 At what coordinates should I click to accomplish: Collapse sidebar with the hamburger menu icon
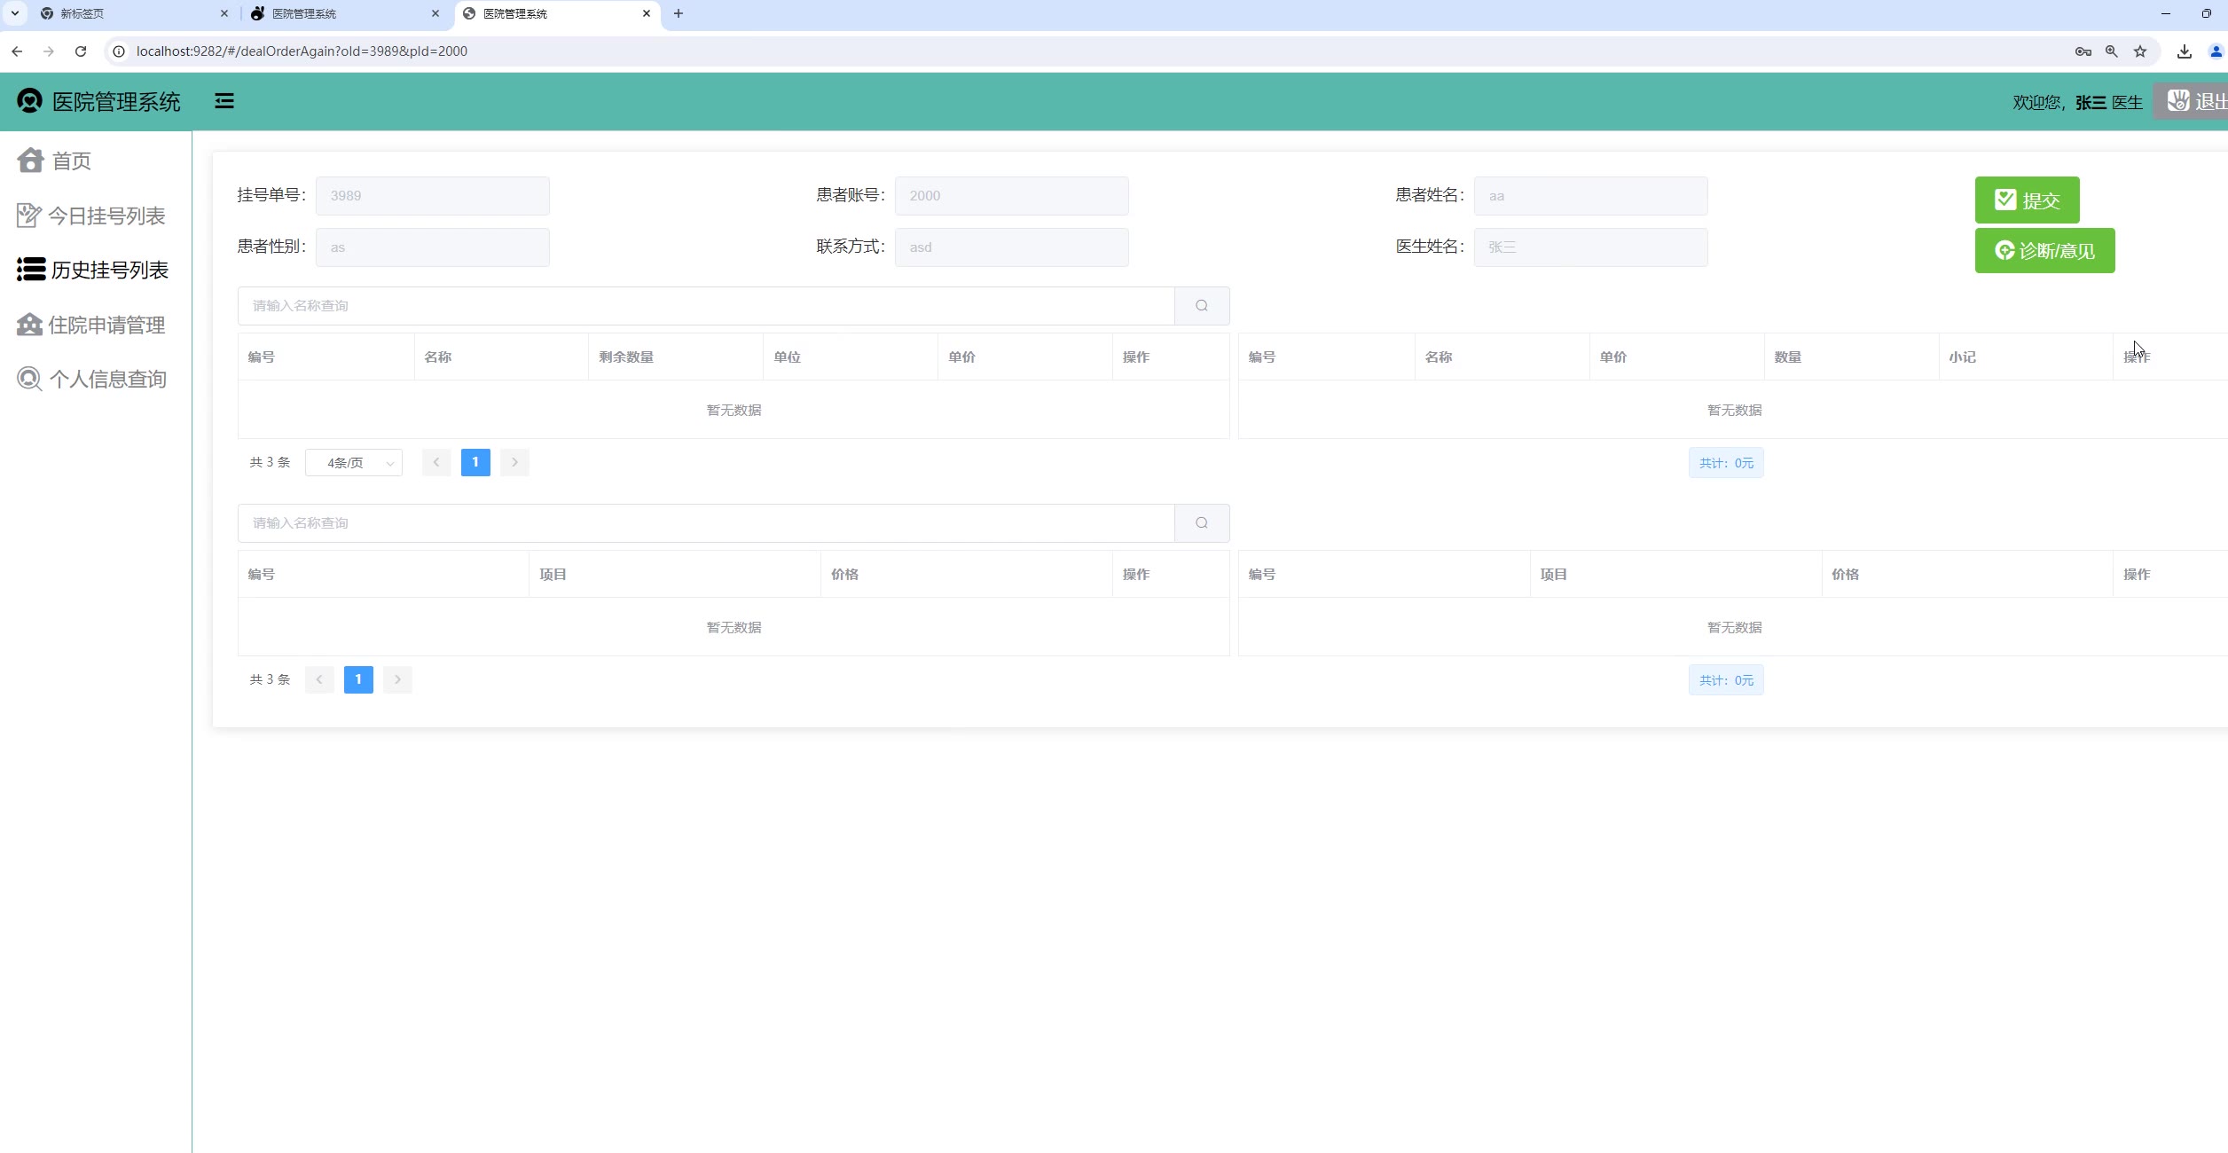[x=224, y=101]
